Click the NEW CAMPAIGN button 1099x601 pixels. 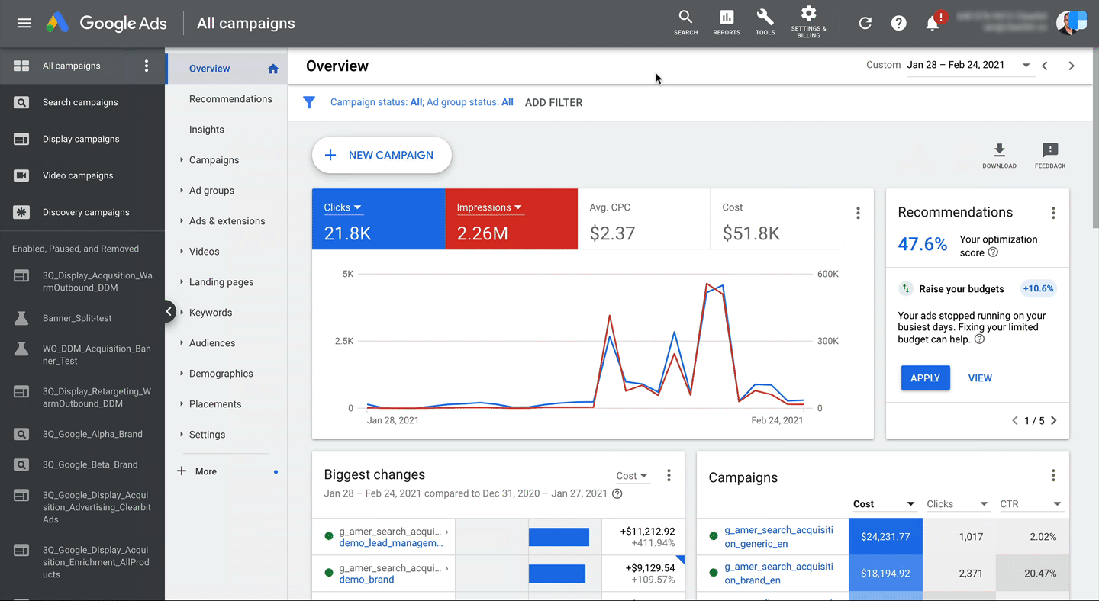tap(382, 155)
